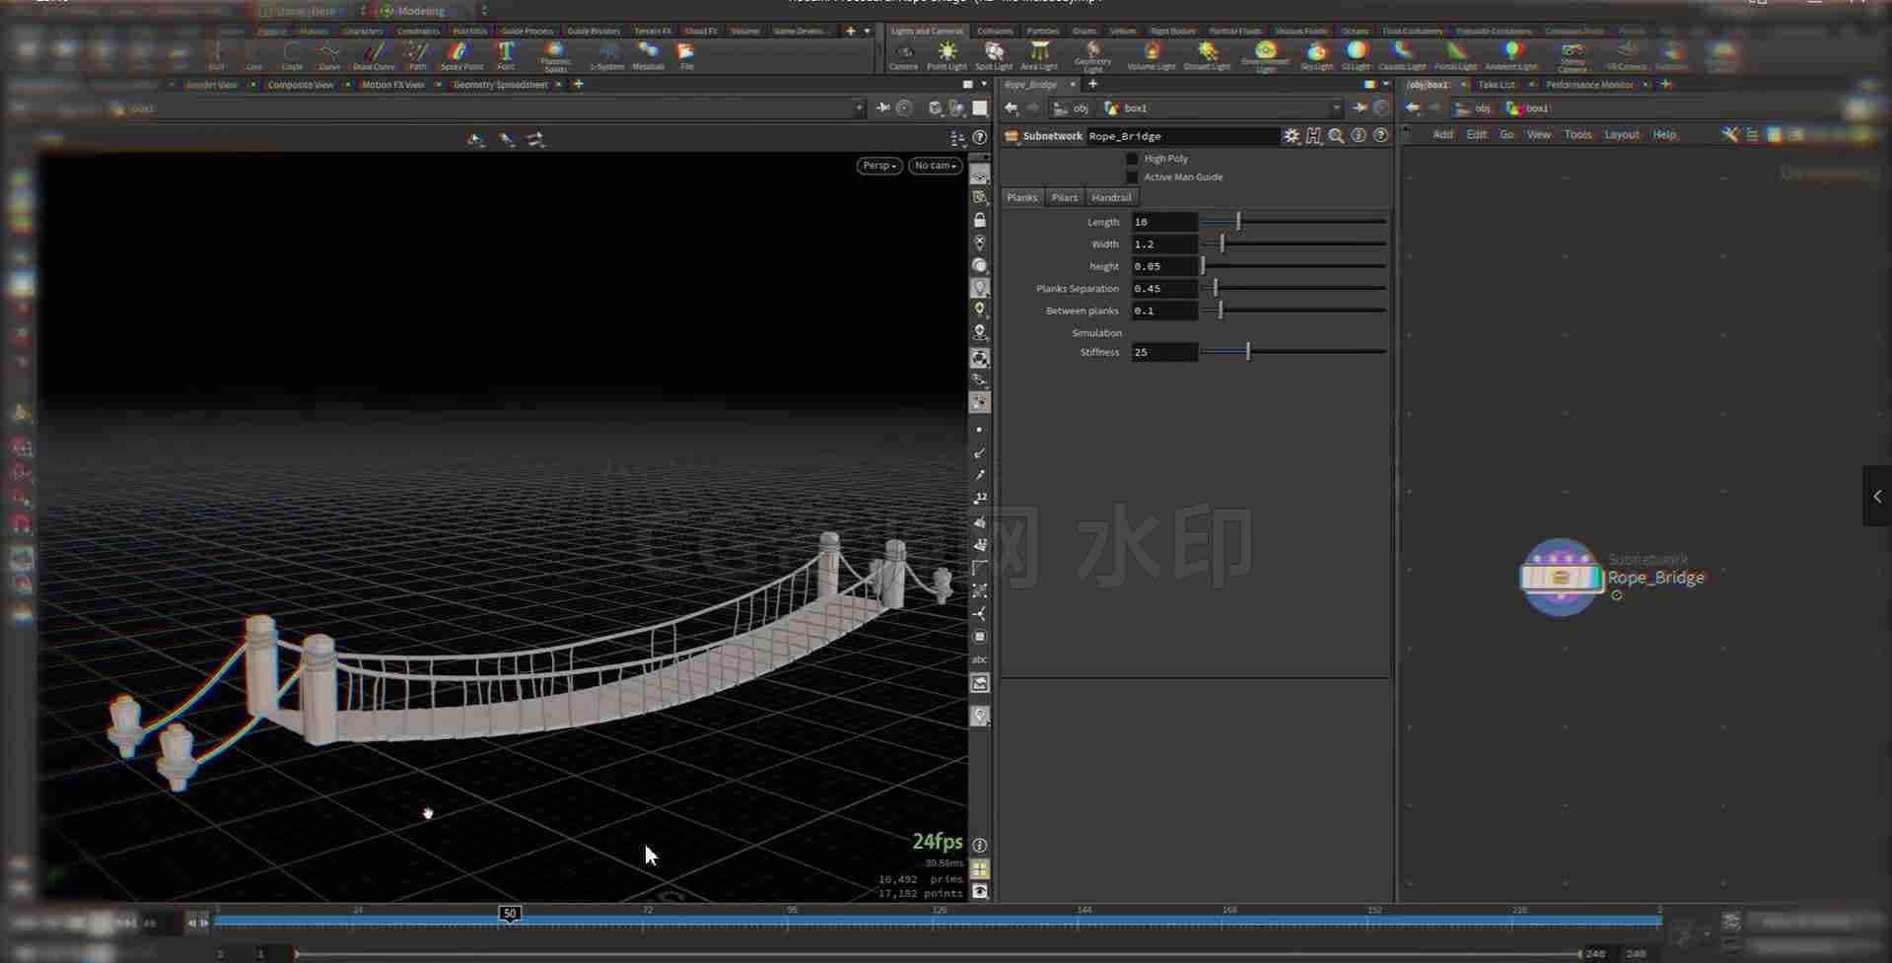Add a Point Light from the shelf

pyautogui.click(x=946, y=56)
